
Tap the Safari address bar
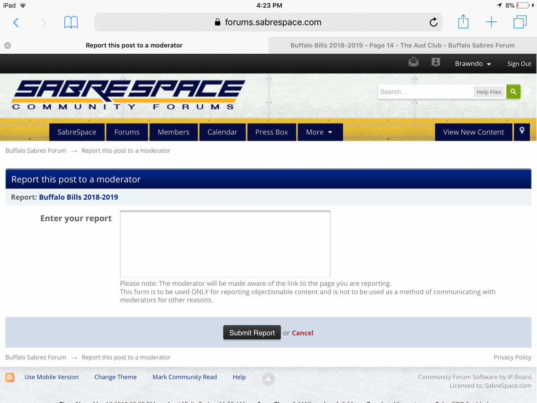pos(268,22)
